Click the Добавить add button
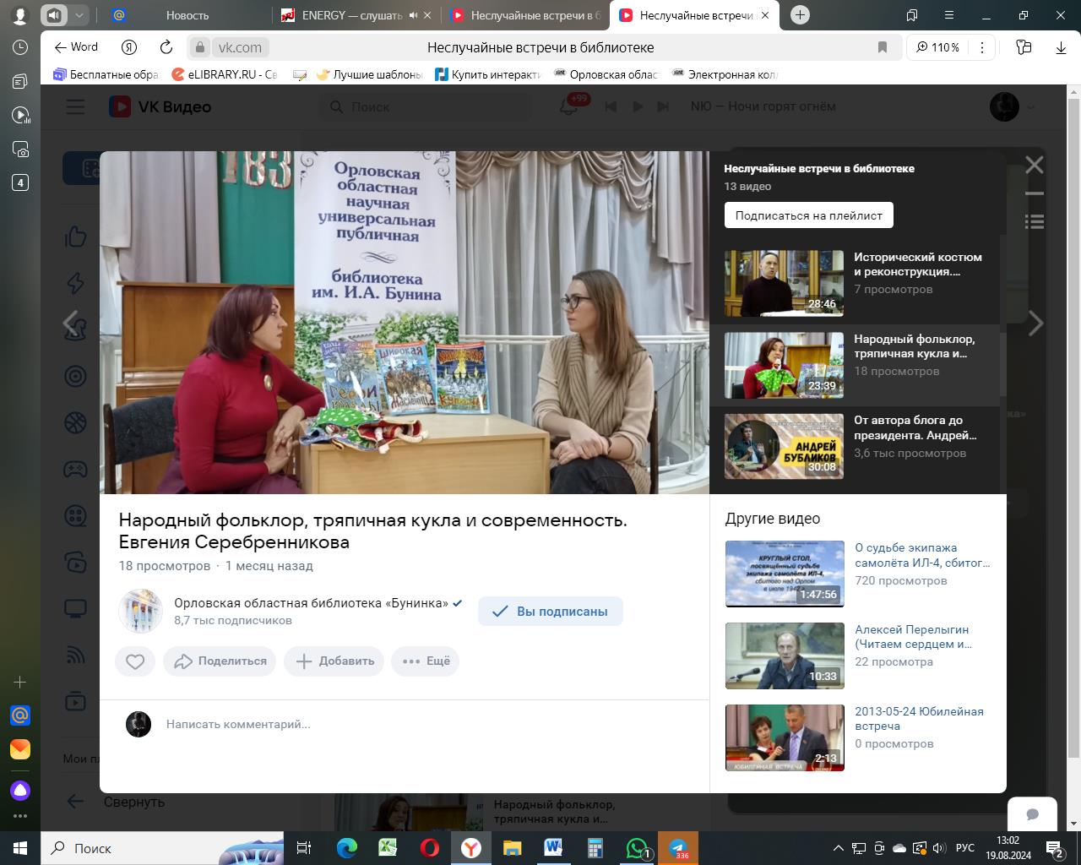Viewport: 1081px width, 865px height. 334,661
